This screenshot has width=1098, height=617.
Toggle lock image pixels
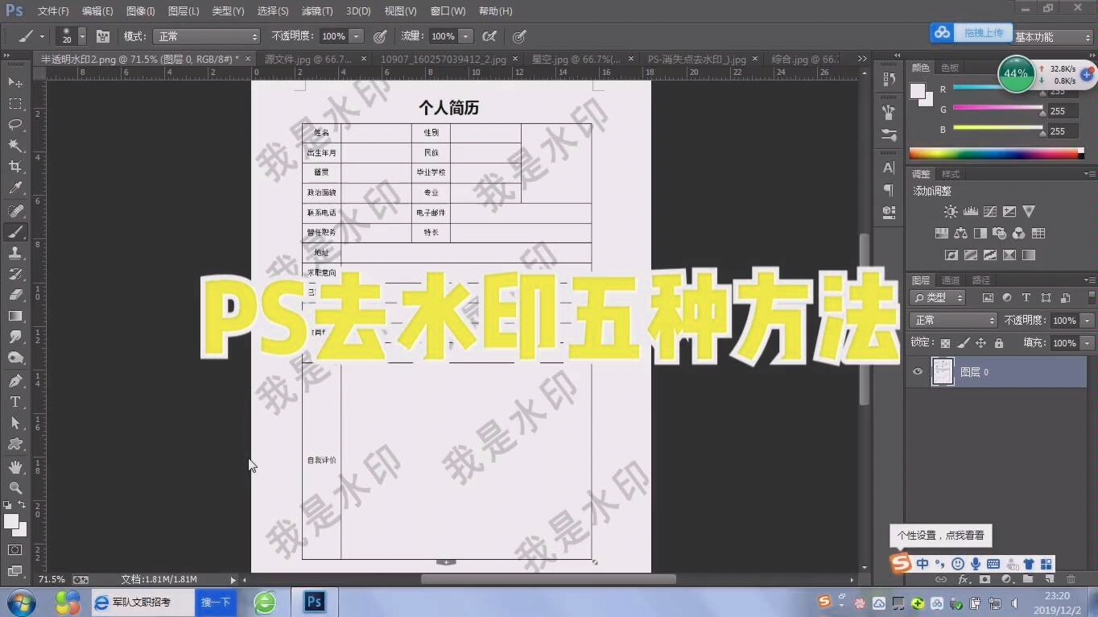point(963,343)
